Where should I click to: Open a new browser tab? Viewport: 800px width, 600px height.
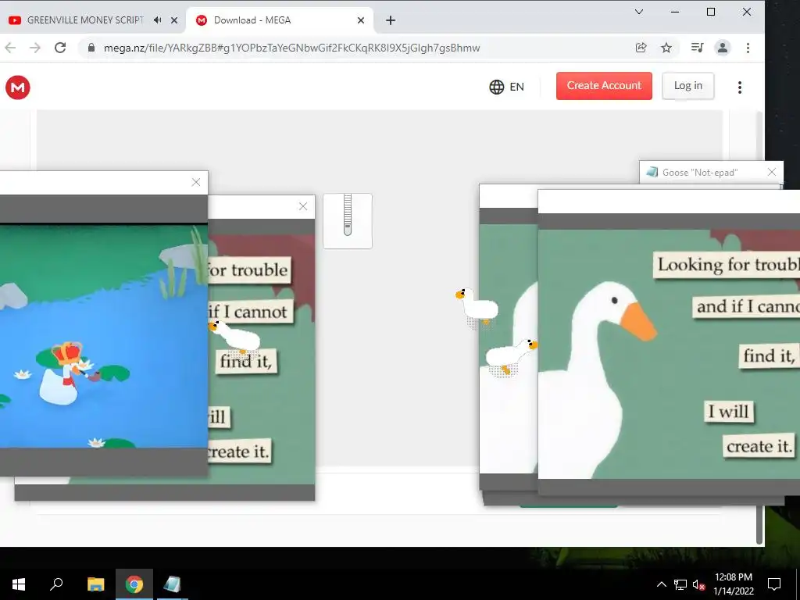[391, 20]
